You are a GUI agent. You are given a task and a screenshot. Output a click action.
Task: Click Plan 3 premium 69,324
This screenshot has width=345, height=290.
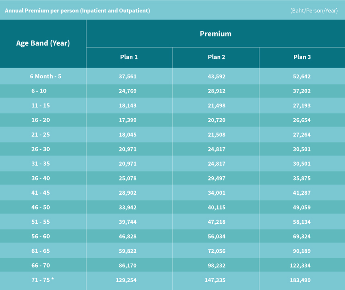302,236
